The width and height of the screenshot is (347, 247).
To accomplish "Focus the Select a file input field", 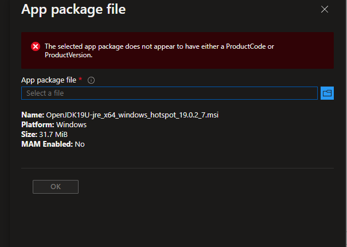I will click(x=170, y=93).
